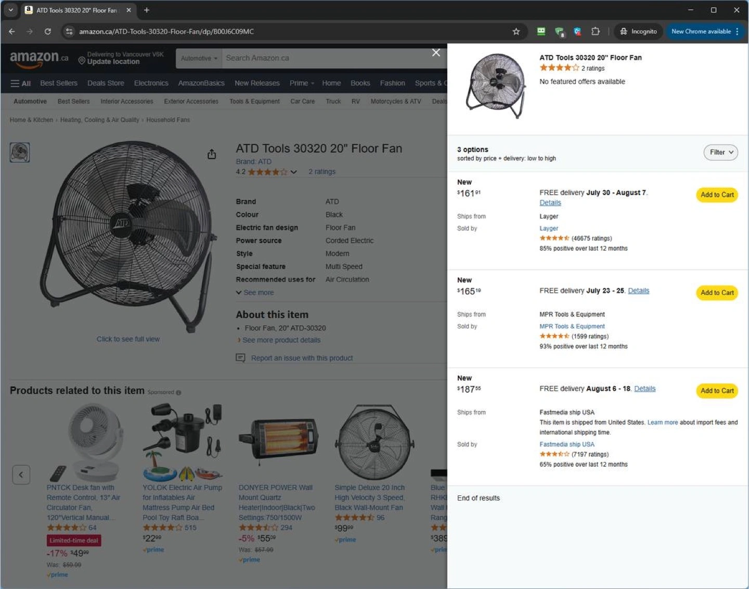Viewport: 749px width, 589px height.
Task: Click the previous carousel arrow in related products
Action: (21, 475)
